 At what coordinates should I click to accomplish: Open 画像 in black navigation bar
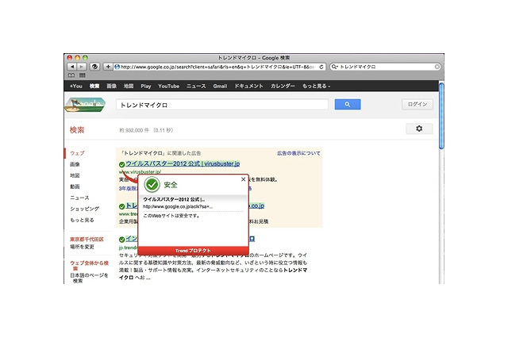(111, 86)
